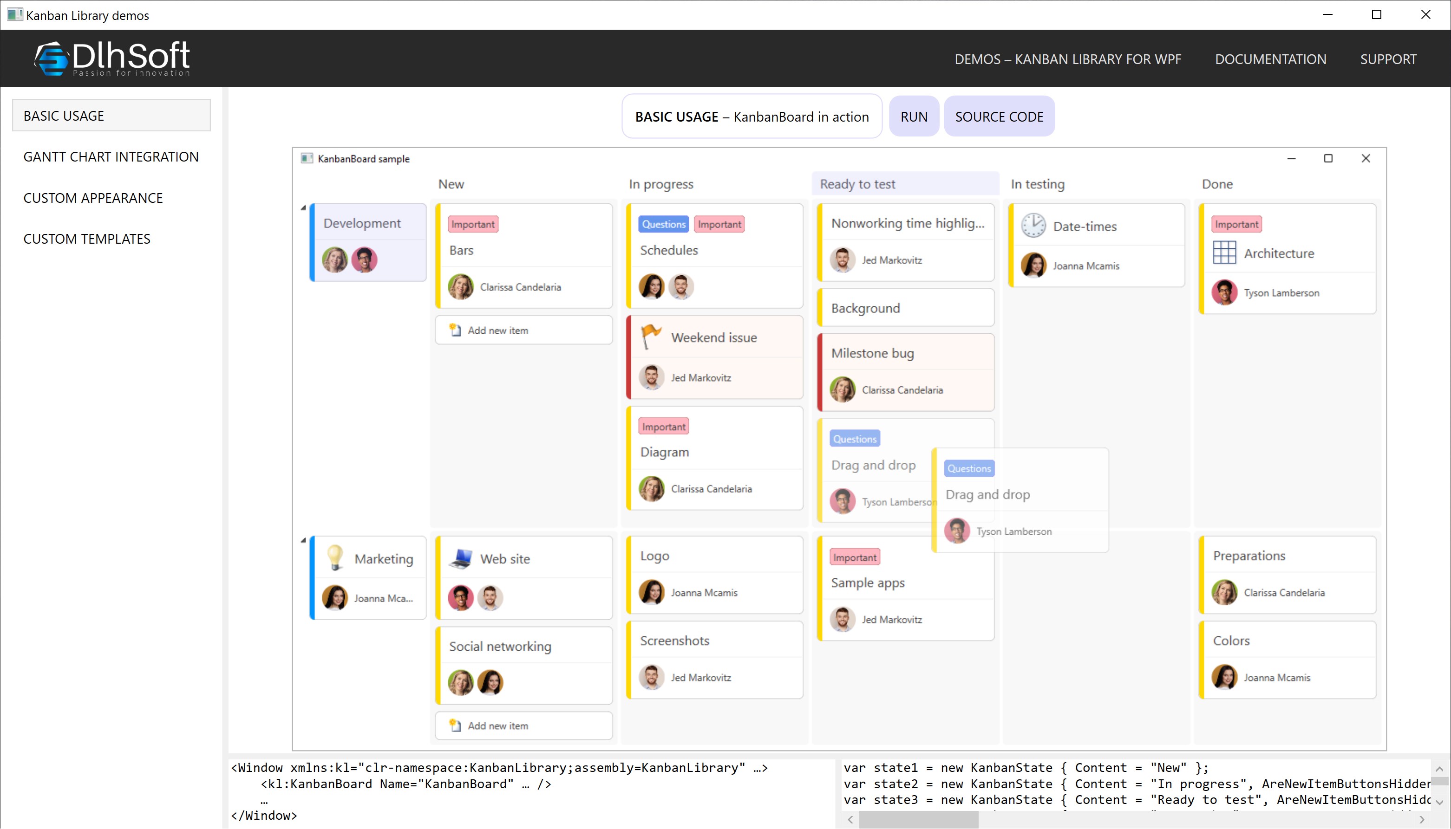Open the SOURCE CODE view
This screenshot has height=829, width=1451.
999,116
